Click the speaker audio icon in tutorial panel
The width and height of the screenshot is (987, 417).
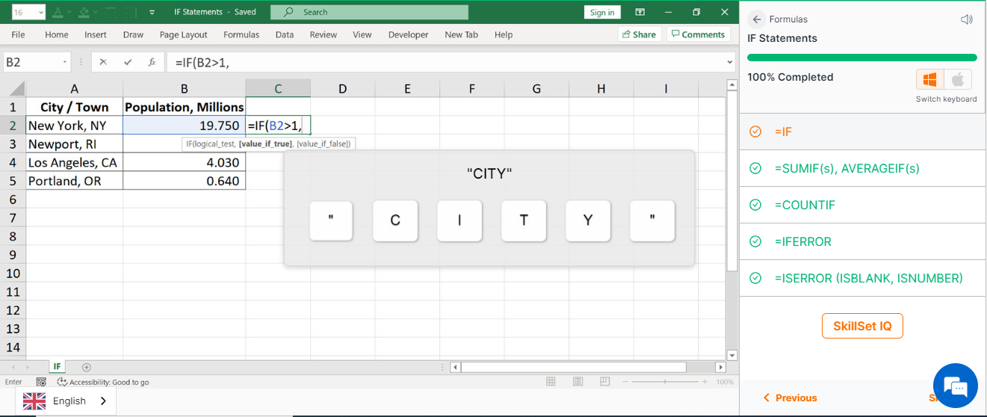point(967,19)
